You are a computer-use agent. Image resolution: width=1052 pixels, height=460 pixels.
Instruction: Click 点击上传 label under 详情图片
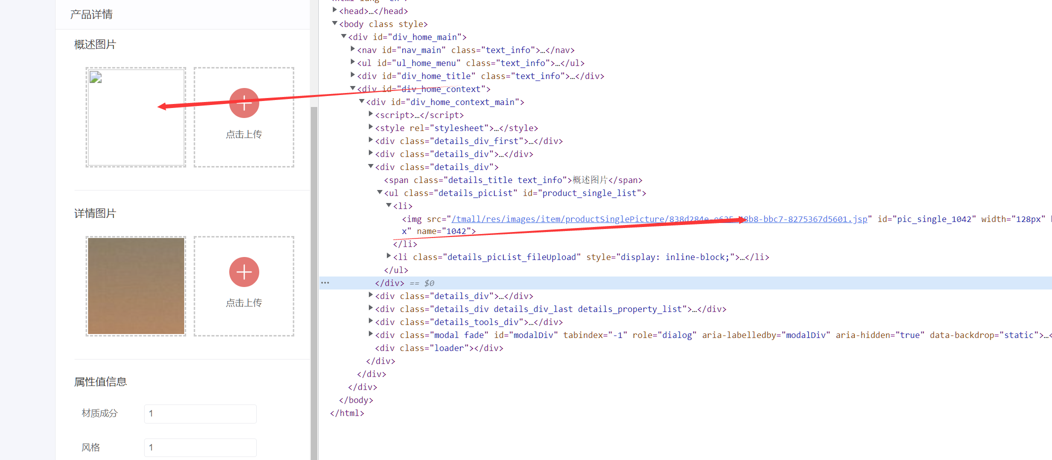(x=244, y=302)
